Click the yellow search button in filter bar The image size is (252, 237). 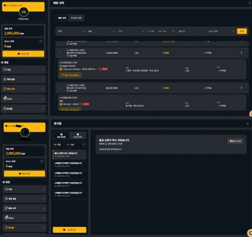click(x=242, y=31)
